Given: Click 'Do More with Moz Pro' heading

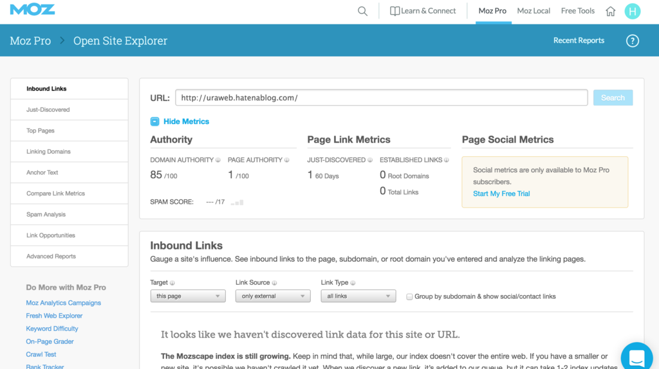Looking at the screenshot, I should 66,287.
